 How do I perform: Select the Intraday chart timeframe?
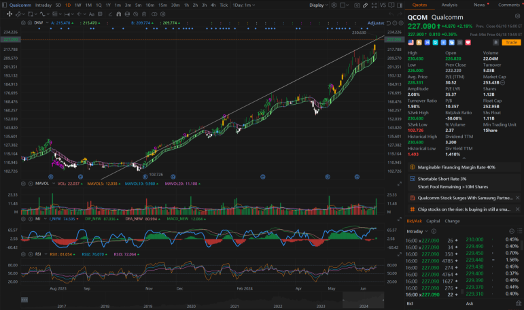(x=43, y=5)
